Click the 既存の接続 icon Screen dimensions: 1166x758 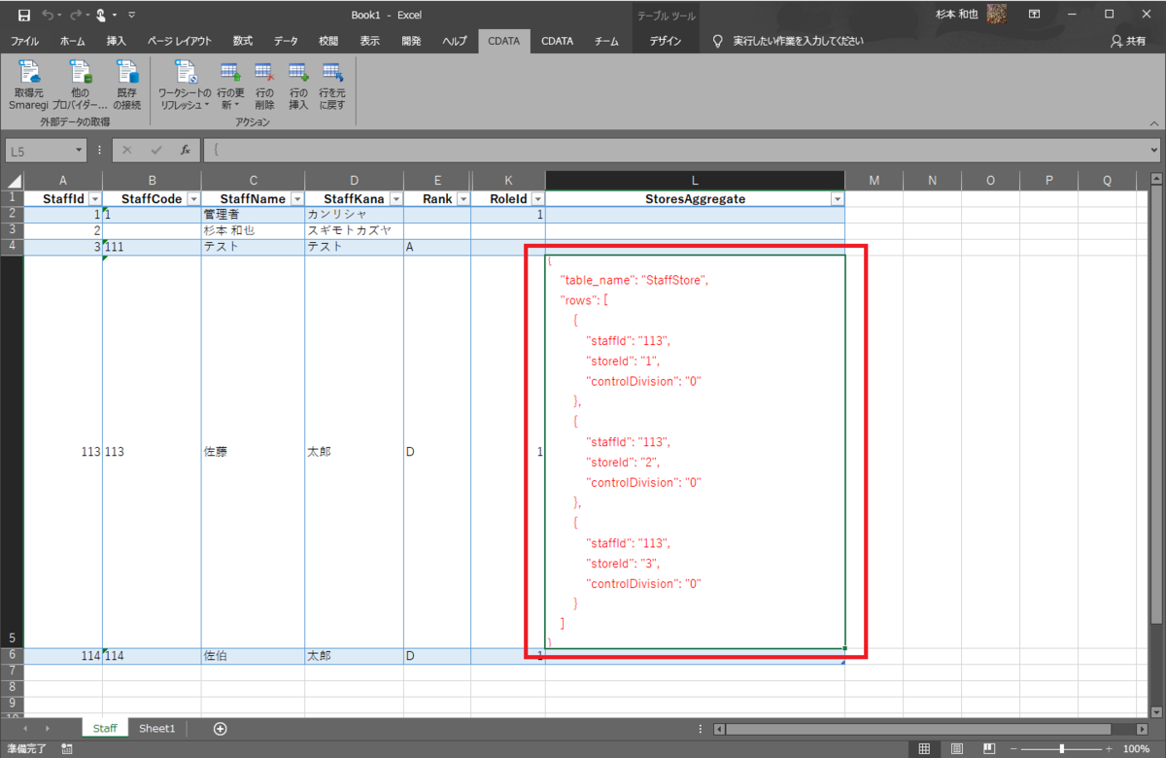coord(126,85)
